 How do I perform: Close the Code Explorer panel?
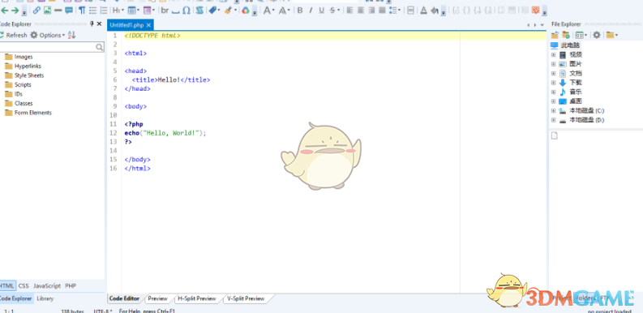pos(99,24)
